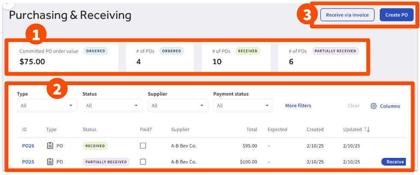Open the More filters link

coord(298,106)
